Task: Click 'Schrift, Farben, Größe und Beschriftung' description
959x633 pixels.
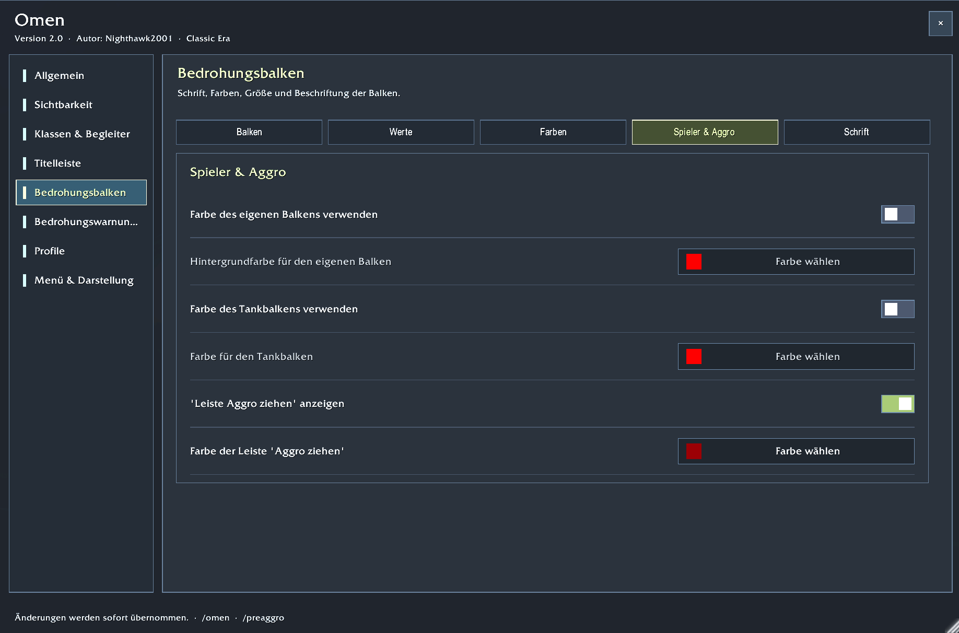Action: (x=289, y=93)
